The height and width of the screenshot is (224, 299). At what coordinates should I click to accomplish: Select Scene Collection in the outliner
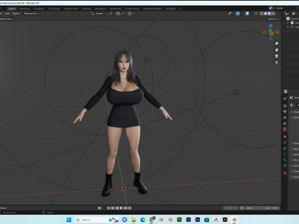[x=293, y=19]
